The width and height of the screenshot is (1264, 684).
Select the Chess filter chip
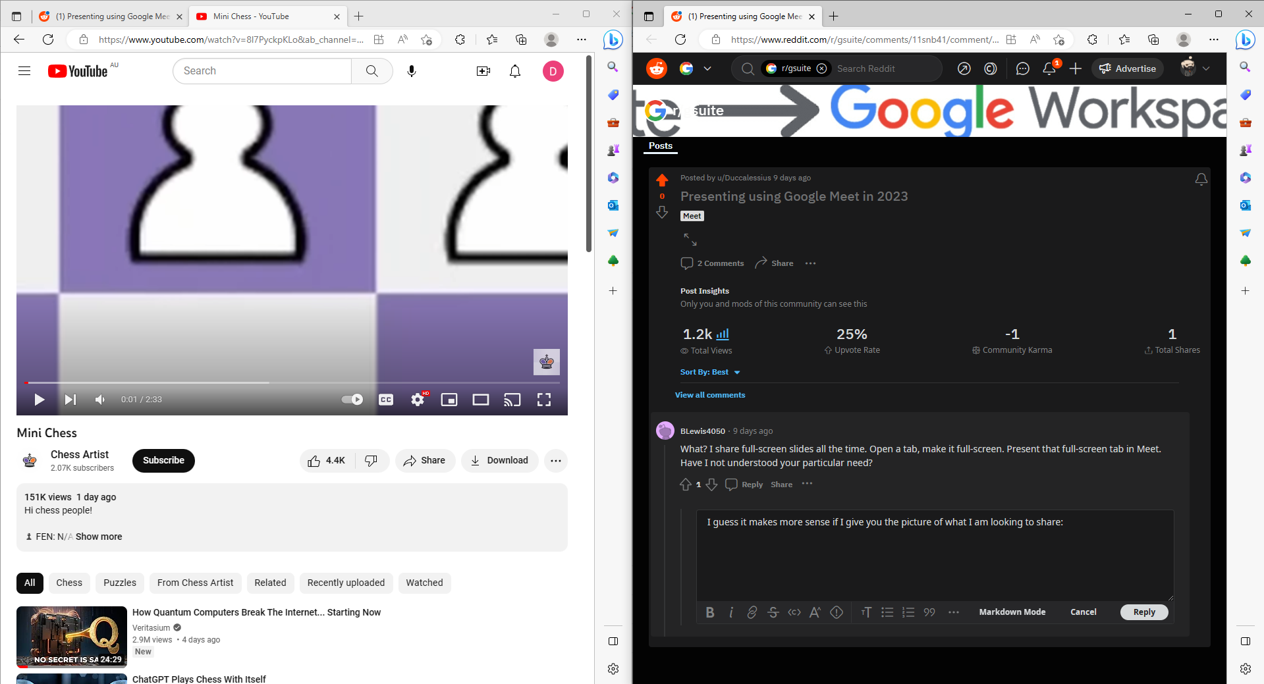69,583
